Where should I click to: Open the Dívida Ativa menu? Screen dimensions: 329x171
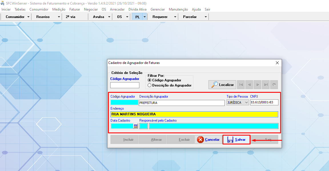click(137, 9)
